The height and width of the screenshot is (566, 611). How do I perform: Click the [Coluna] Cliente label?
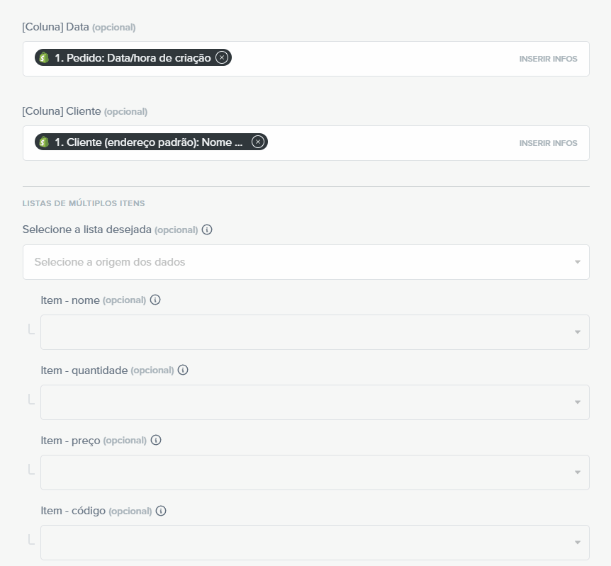tap(62, 111)
